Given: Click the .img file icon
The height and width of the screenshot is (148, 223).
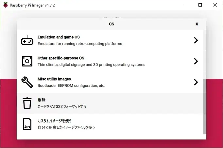Looking at the screenshot, I should coord(27,124).
